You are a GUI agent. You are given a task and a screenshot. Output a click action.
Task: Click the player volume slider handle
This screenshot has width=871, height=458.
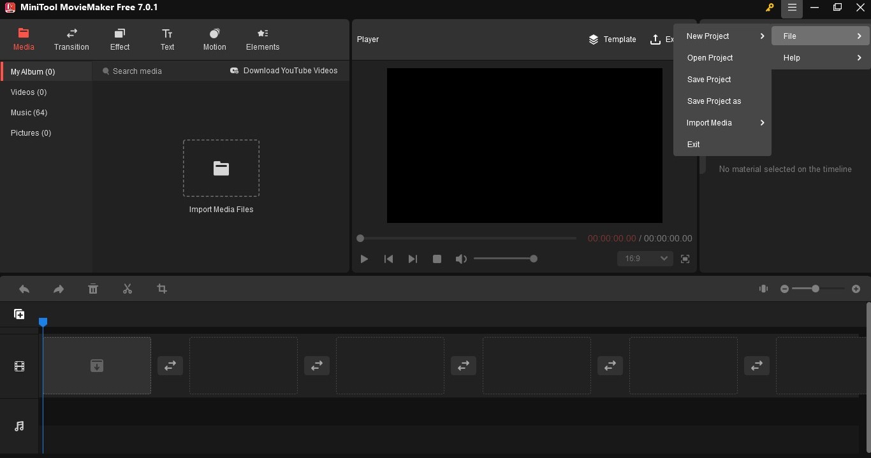pyautogui.click(x=534, y=259)
